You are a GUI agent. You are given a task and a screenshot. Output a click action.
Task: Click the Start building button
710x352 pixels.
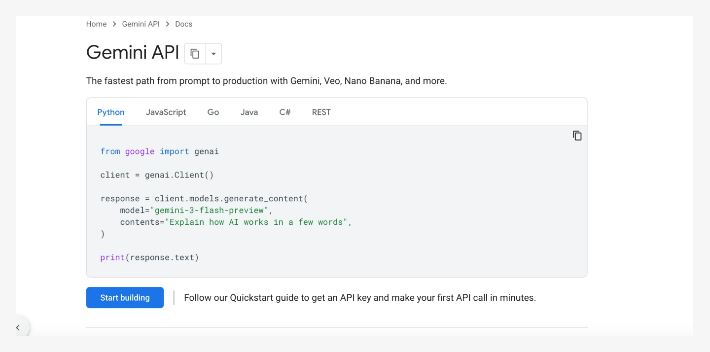(125, 298)
